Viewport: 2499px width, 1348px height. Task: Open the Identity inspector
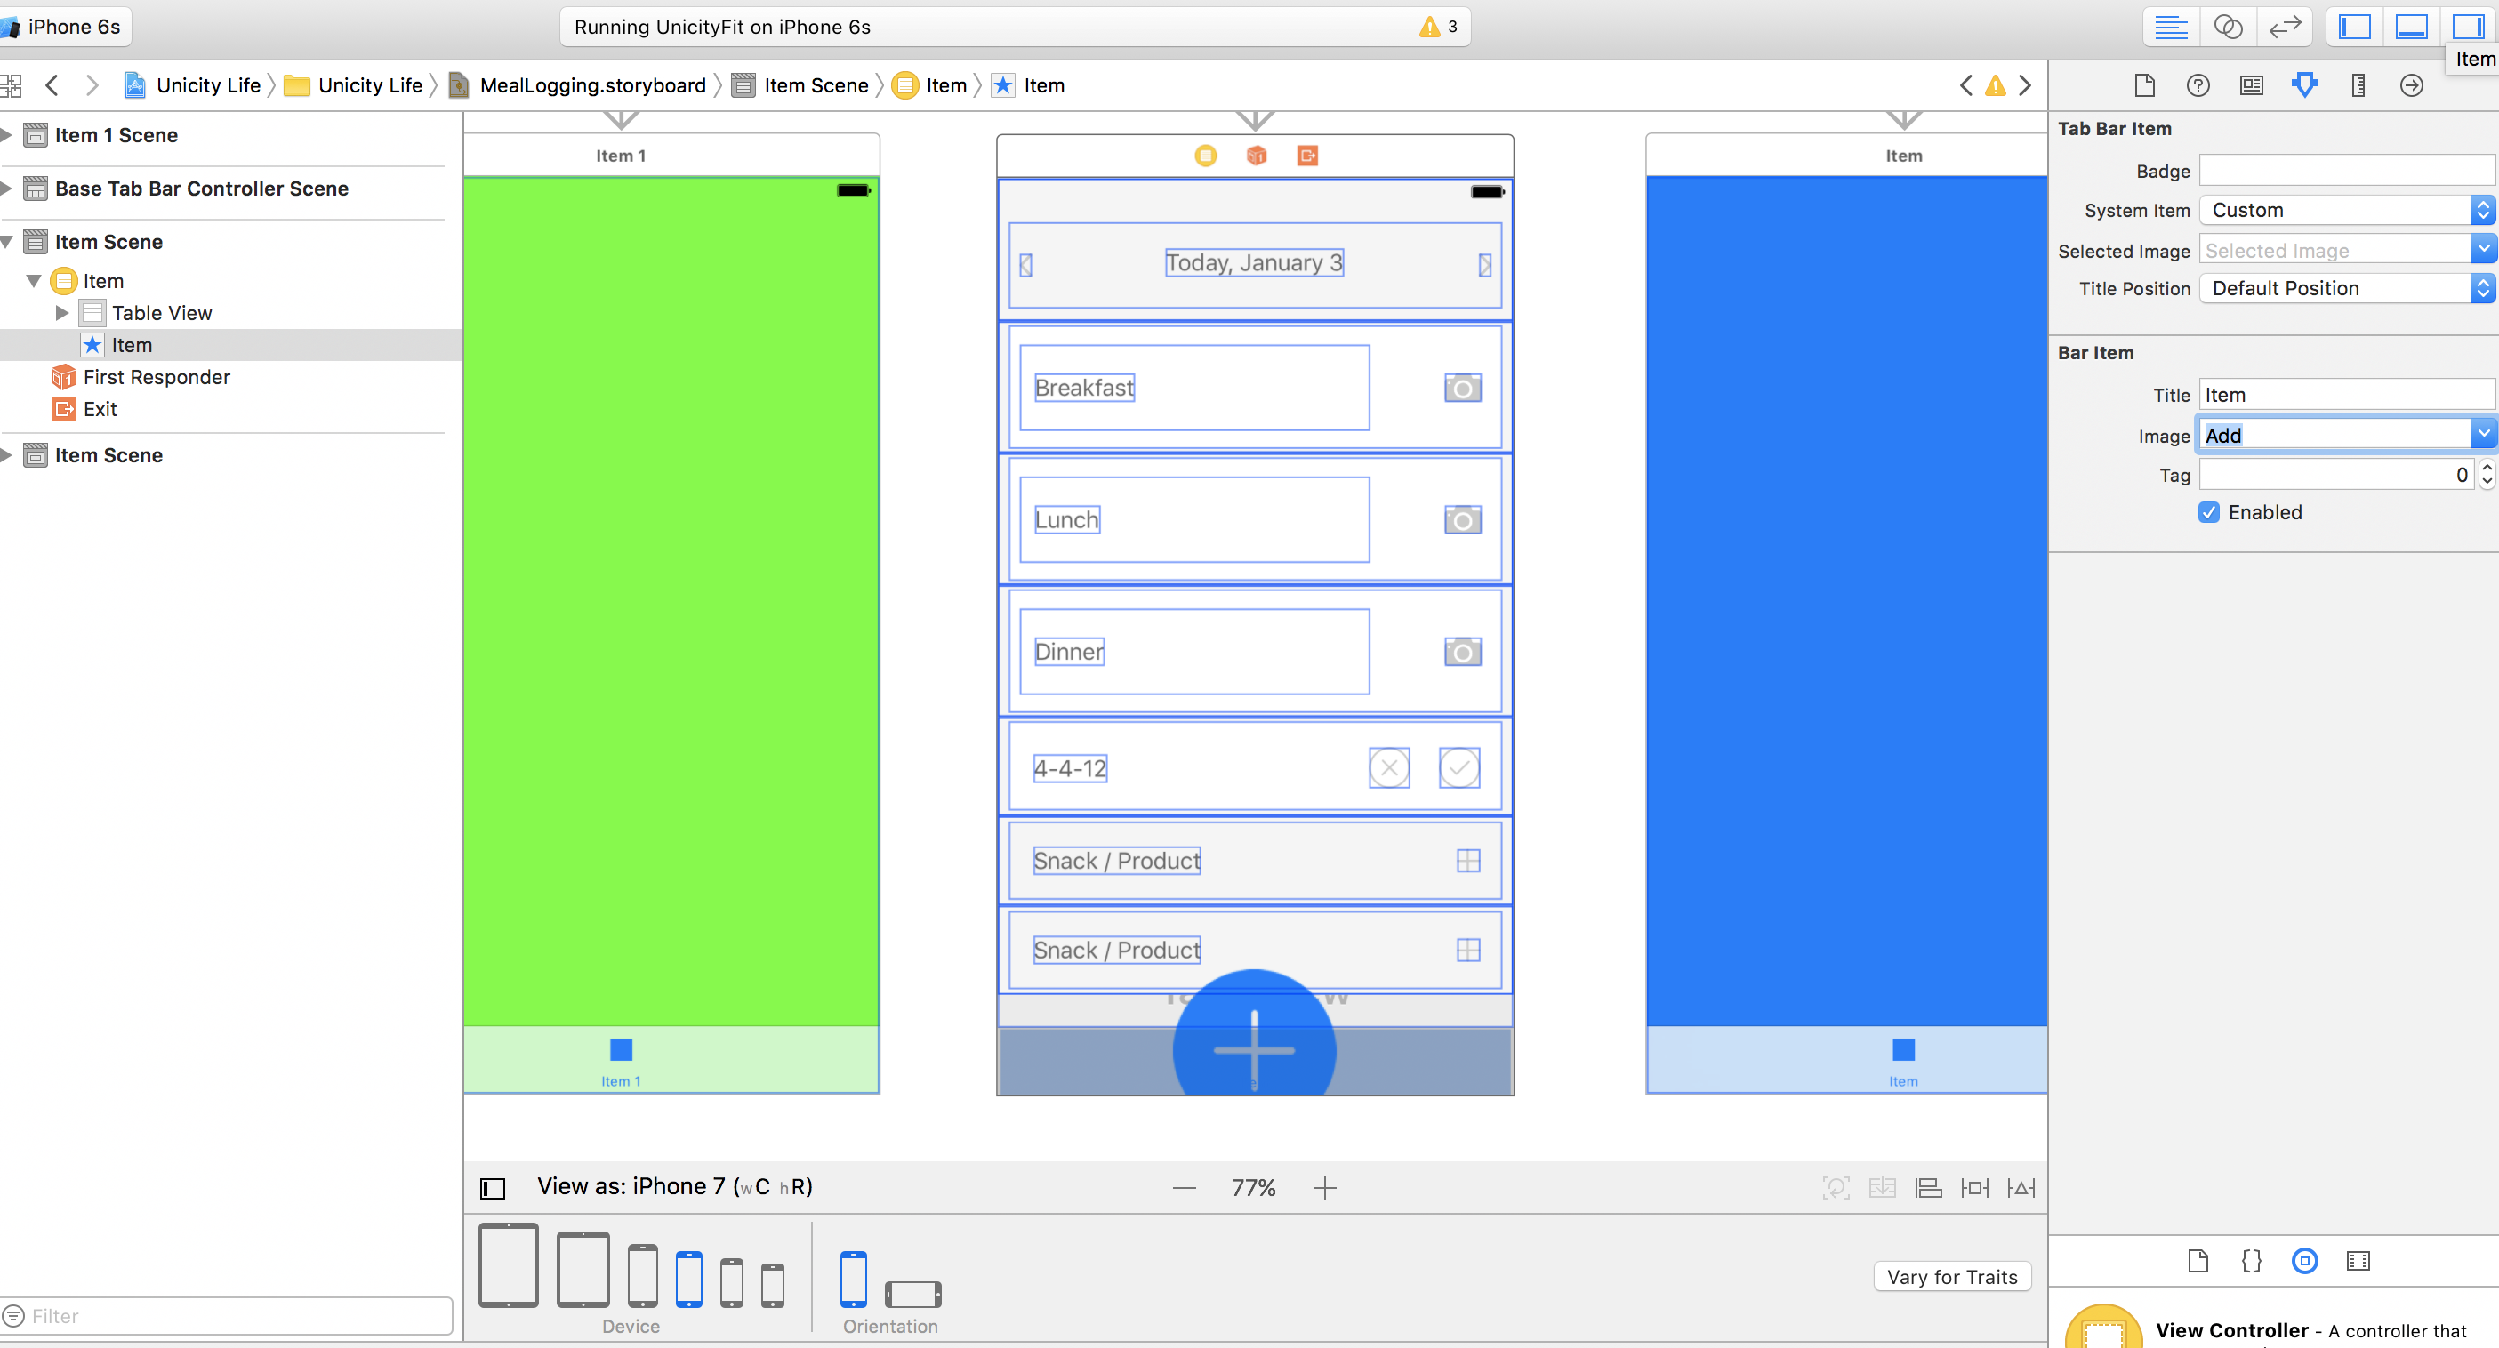tap(2251, 85)
